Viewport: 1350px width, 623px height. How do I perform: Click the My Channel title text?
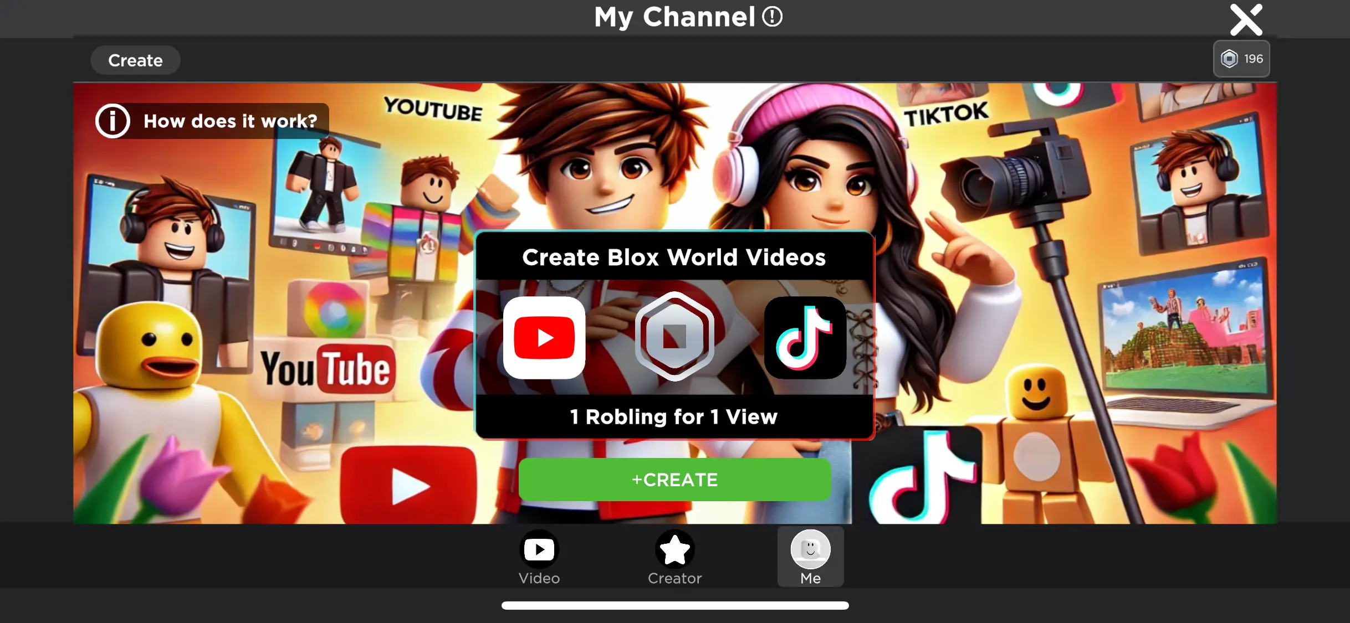[x=674, y=17]
